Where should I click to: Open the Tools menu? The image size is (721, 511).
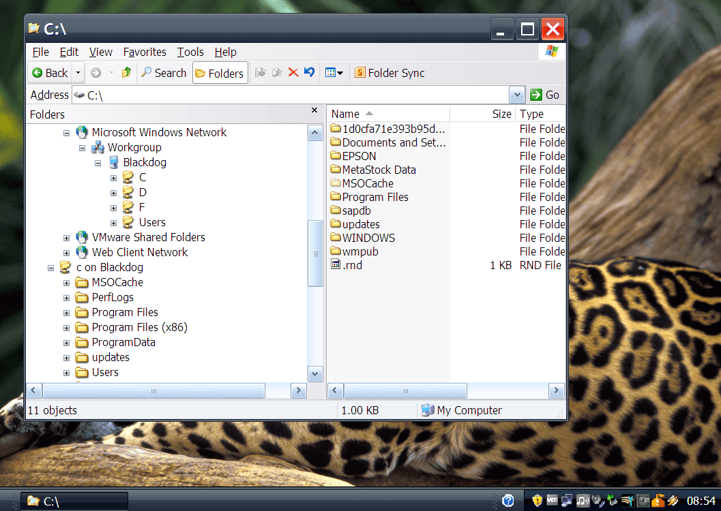[190, 52]
